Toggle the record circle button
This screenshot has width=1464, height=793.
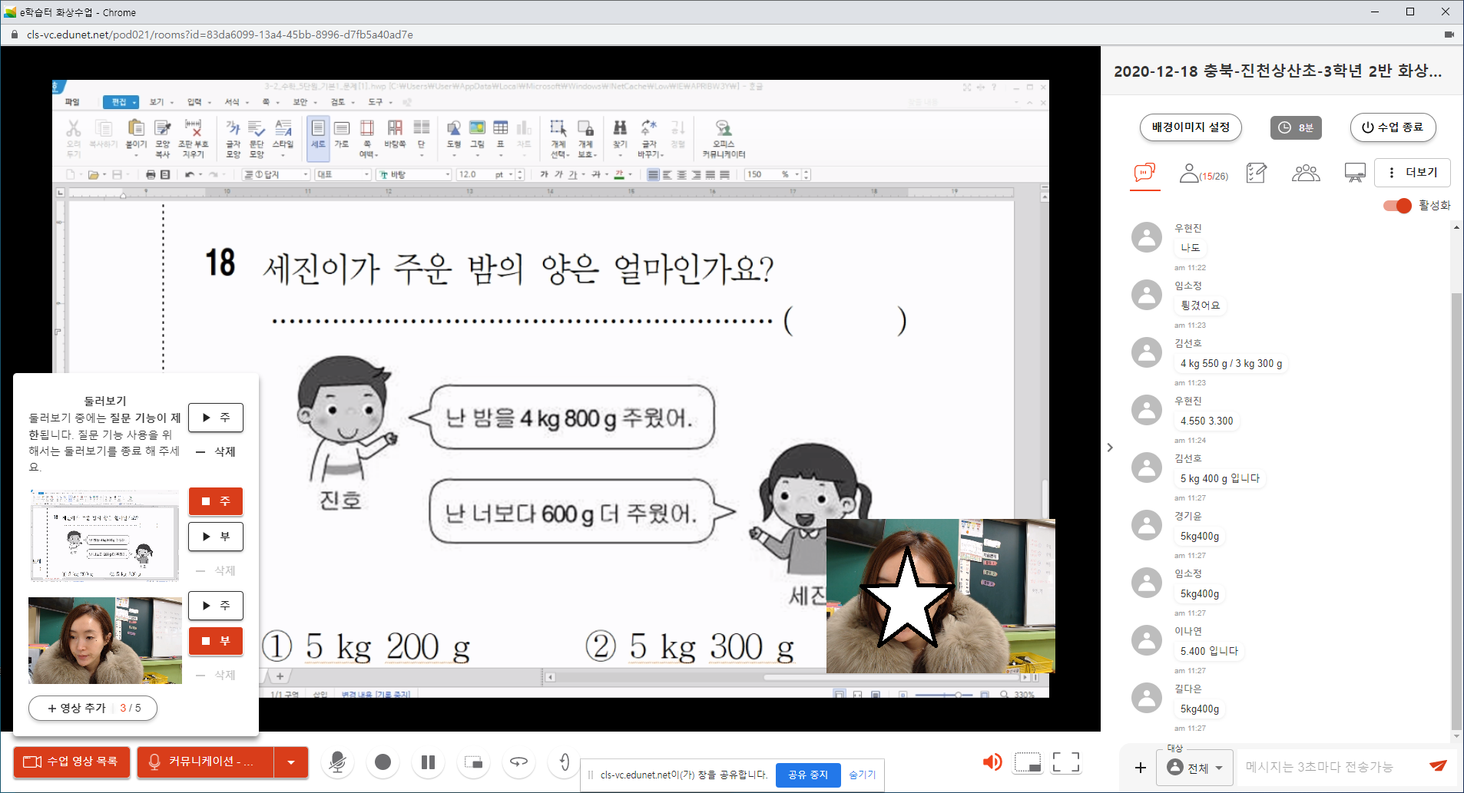point(383,762)
